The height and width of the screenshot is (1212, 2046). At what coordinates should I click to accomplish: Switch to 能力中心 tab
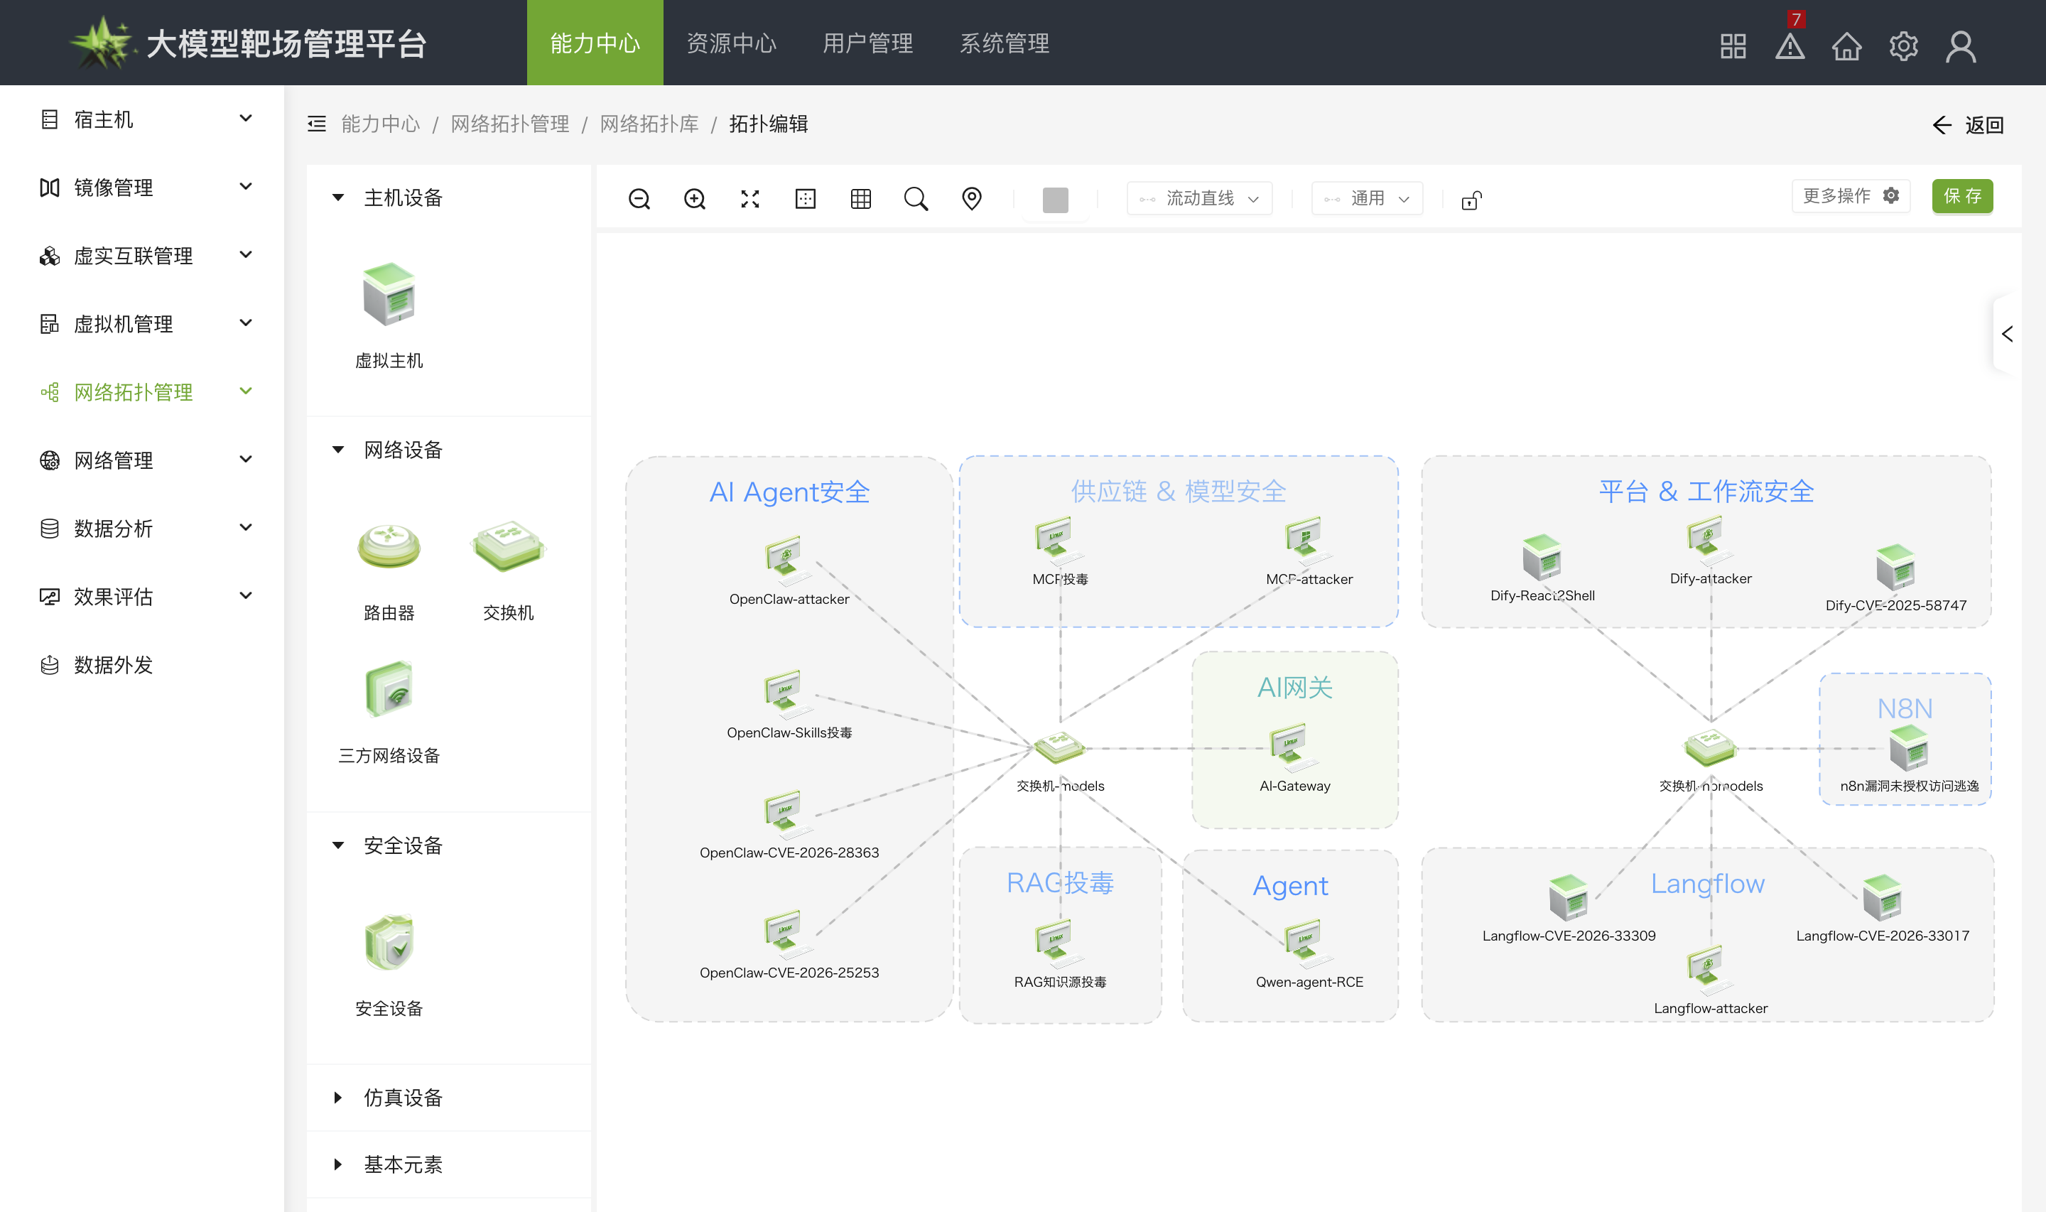[595, 43]
